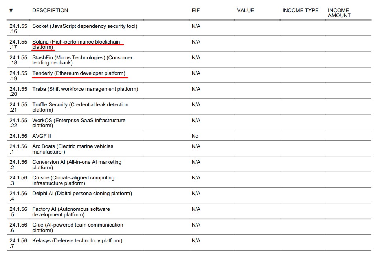
Task: Click the DESCRIPTION column header
Action: coord(50,10)
